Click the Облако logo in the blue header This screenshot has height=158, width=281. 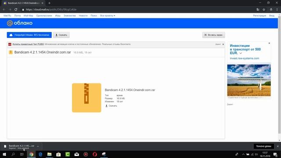(x=20, y=23)
